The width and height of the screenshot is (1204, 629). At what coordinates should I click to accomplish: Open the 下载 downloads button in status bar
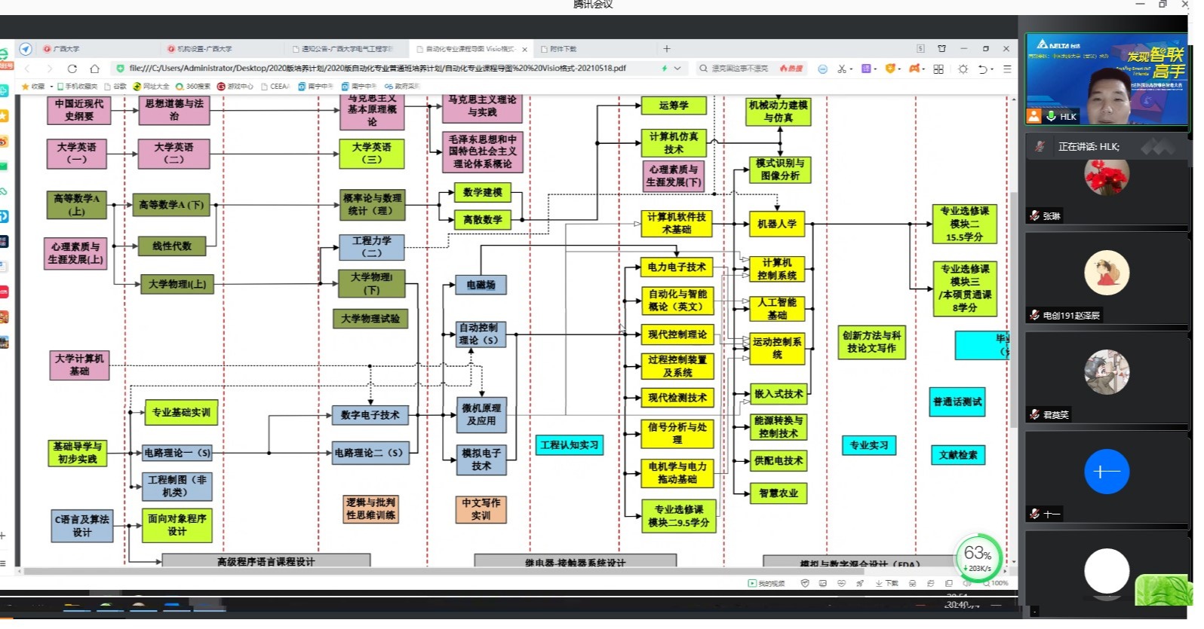coord(887,583)
